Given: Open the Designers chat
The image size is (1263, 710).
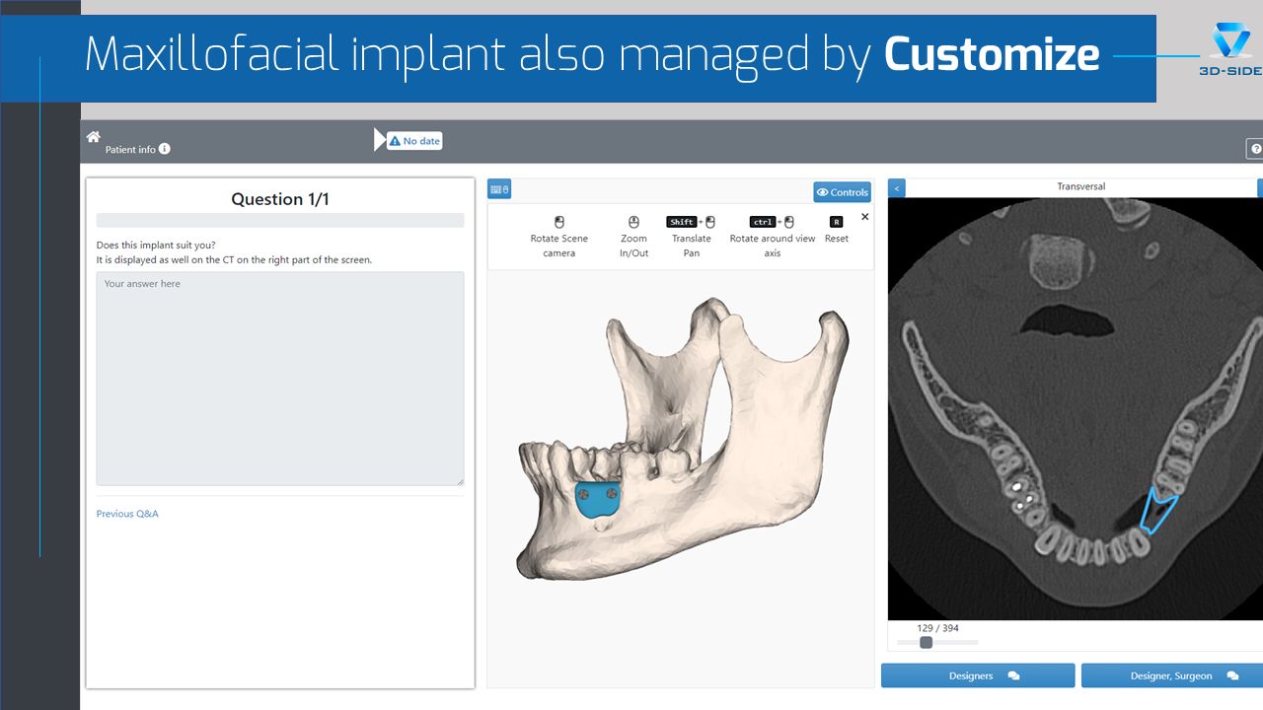Looking at the screenshot, I should coord(978,675).
